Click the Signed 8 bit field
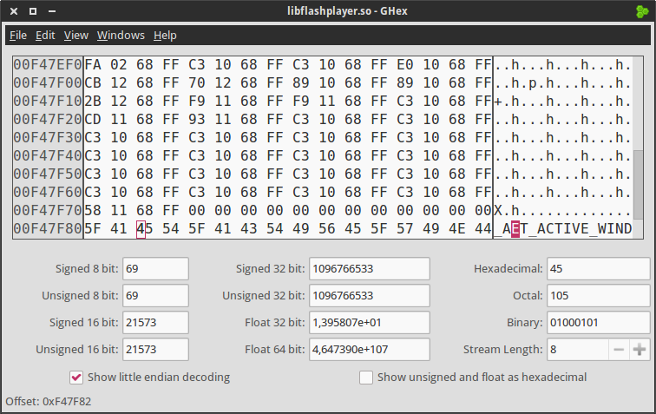The image size is (656, 414). 155,269
